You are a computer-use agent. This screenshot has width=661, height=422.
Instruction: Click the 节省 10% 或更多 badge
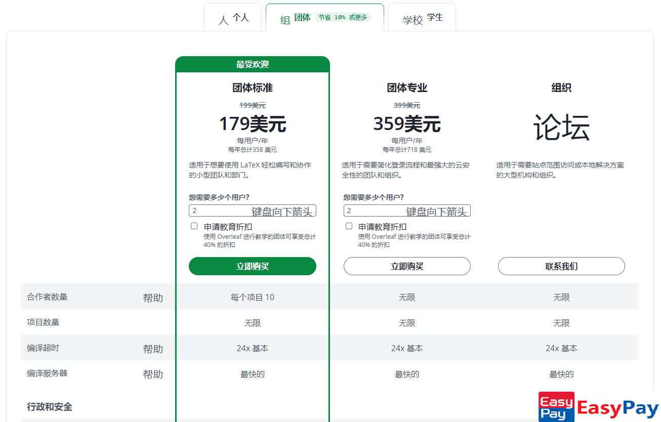343,17
